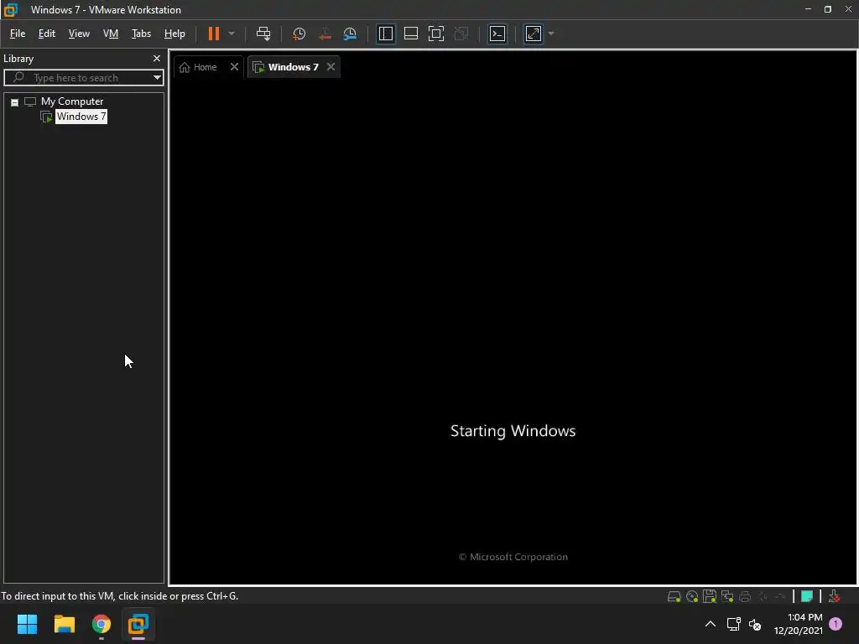
Task: Pause the running virtual machine
Action: (214, 34)
